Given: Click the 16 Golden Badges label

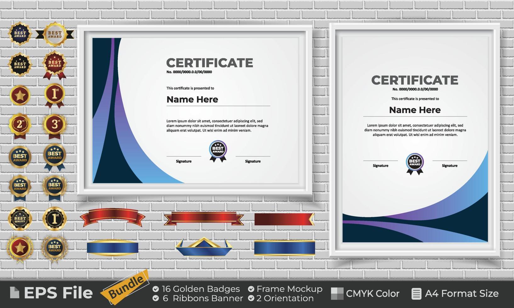Looking at the screenshot, I should pos(201,289).
